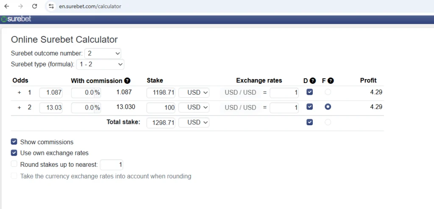Click the Stake column header
Screen dimensions: 434x209
pyautogui.click(x=155, y=80)
